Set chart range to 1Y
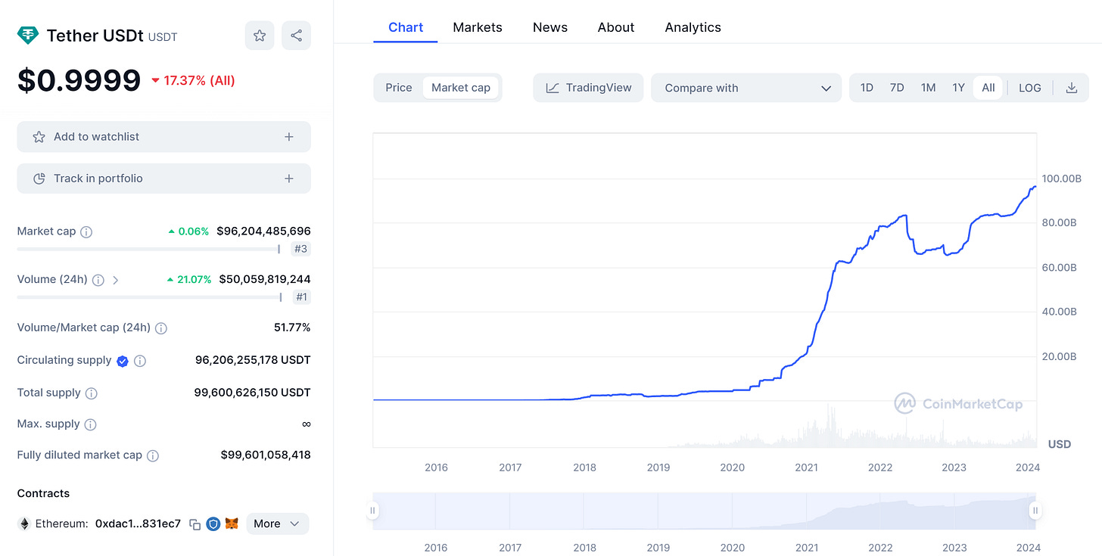The height and width of the screenshot is (556, 1102). click(x=958, y=88)
